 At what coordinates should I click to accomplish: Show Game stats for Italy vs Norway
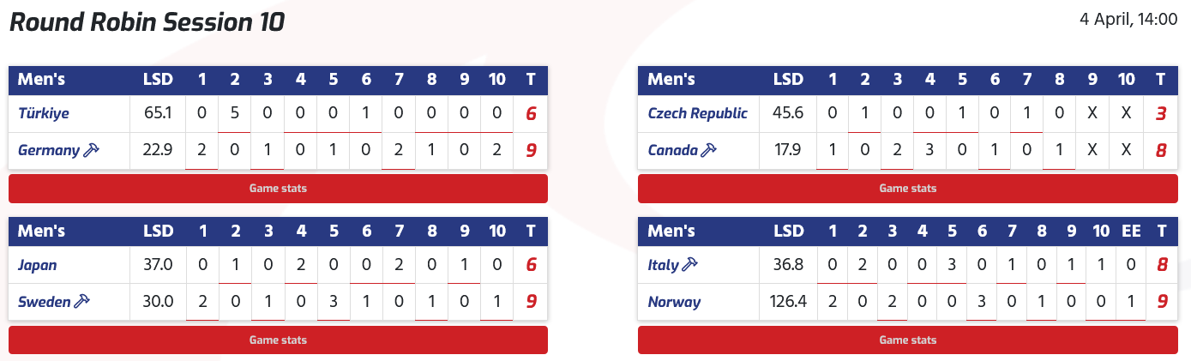(x=908, y=340)
